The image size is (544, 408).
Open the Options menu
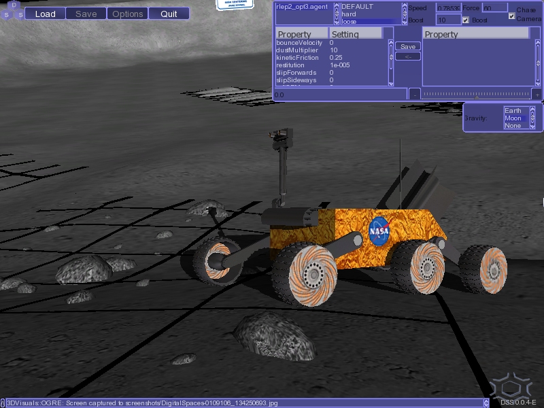(x=127, y=14)
